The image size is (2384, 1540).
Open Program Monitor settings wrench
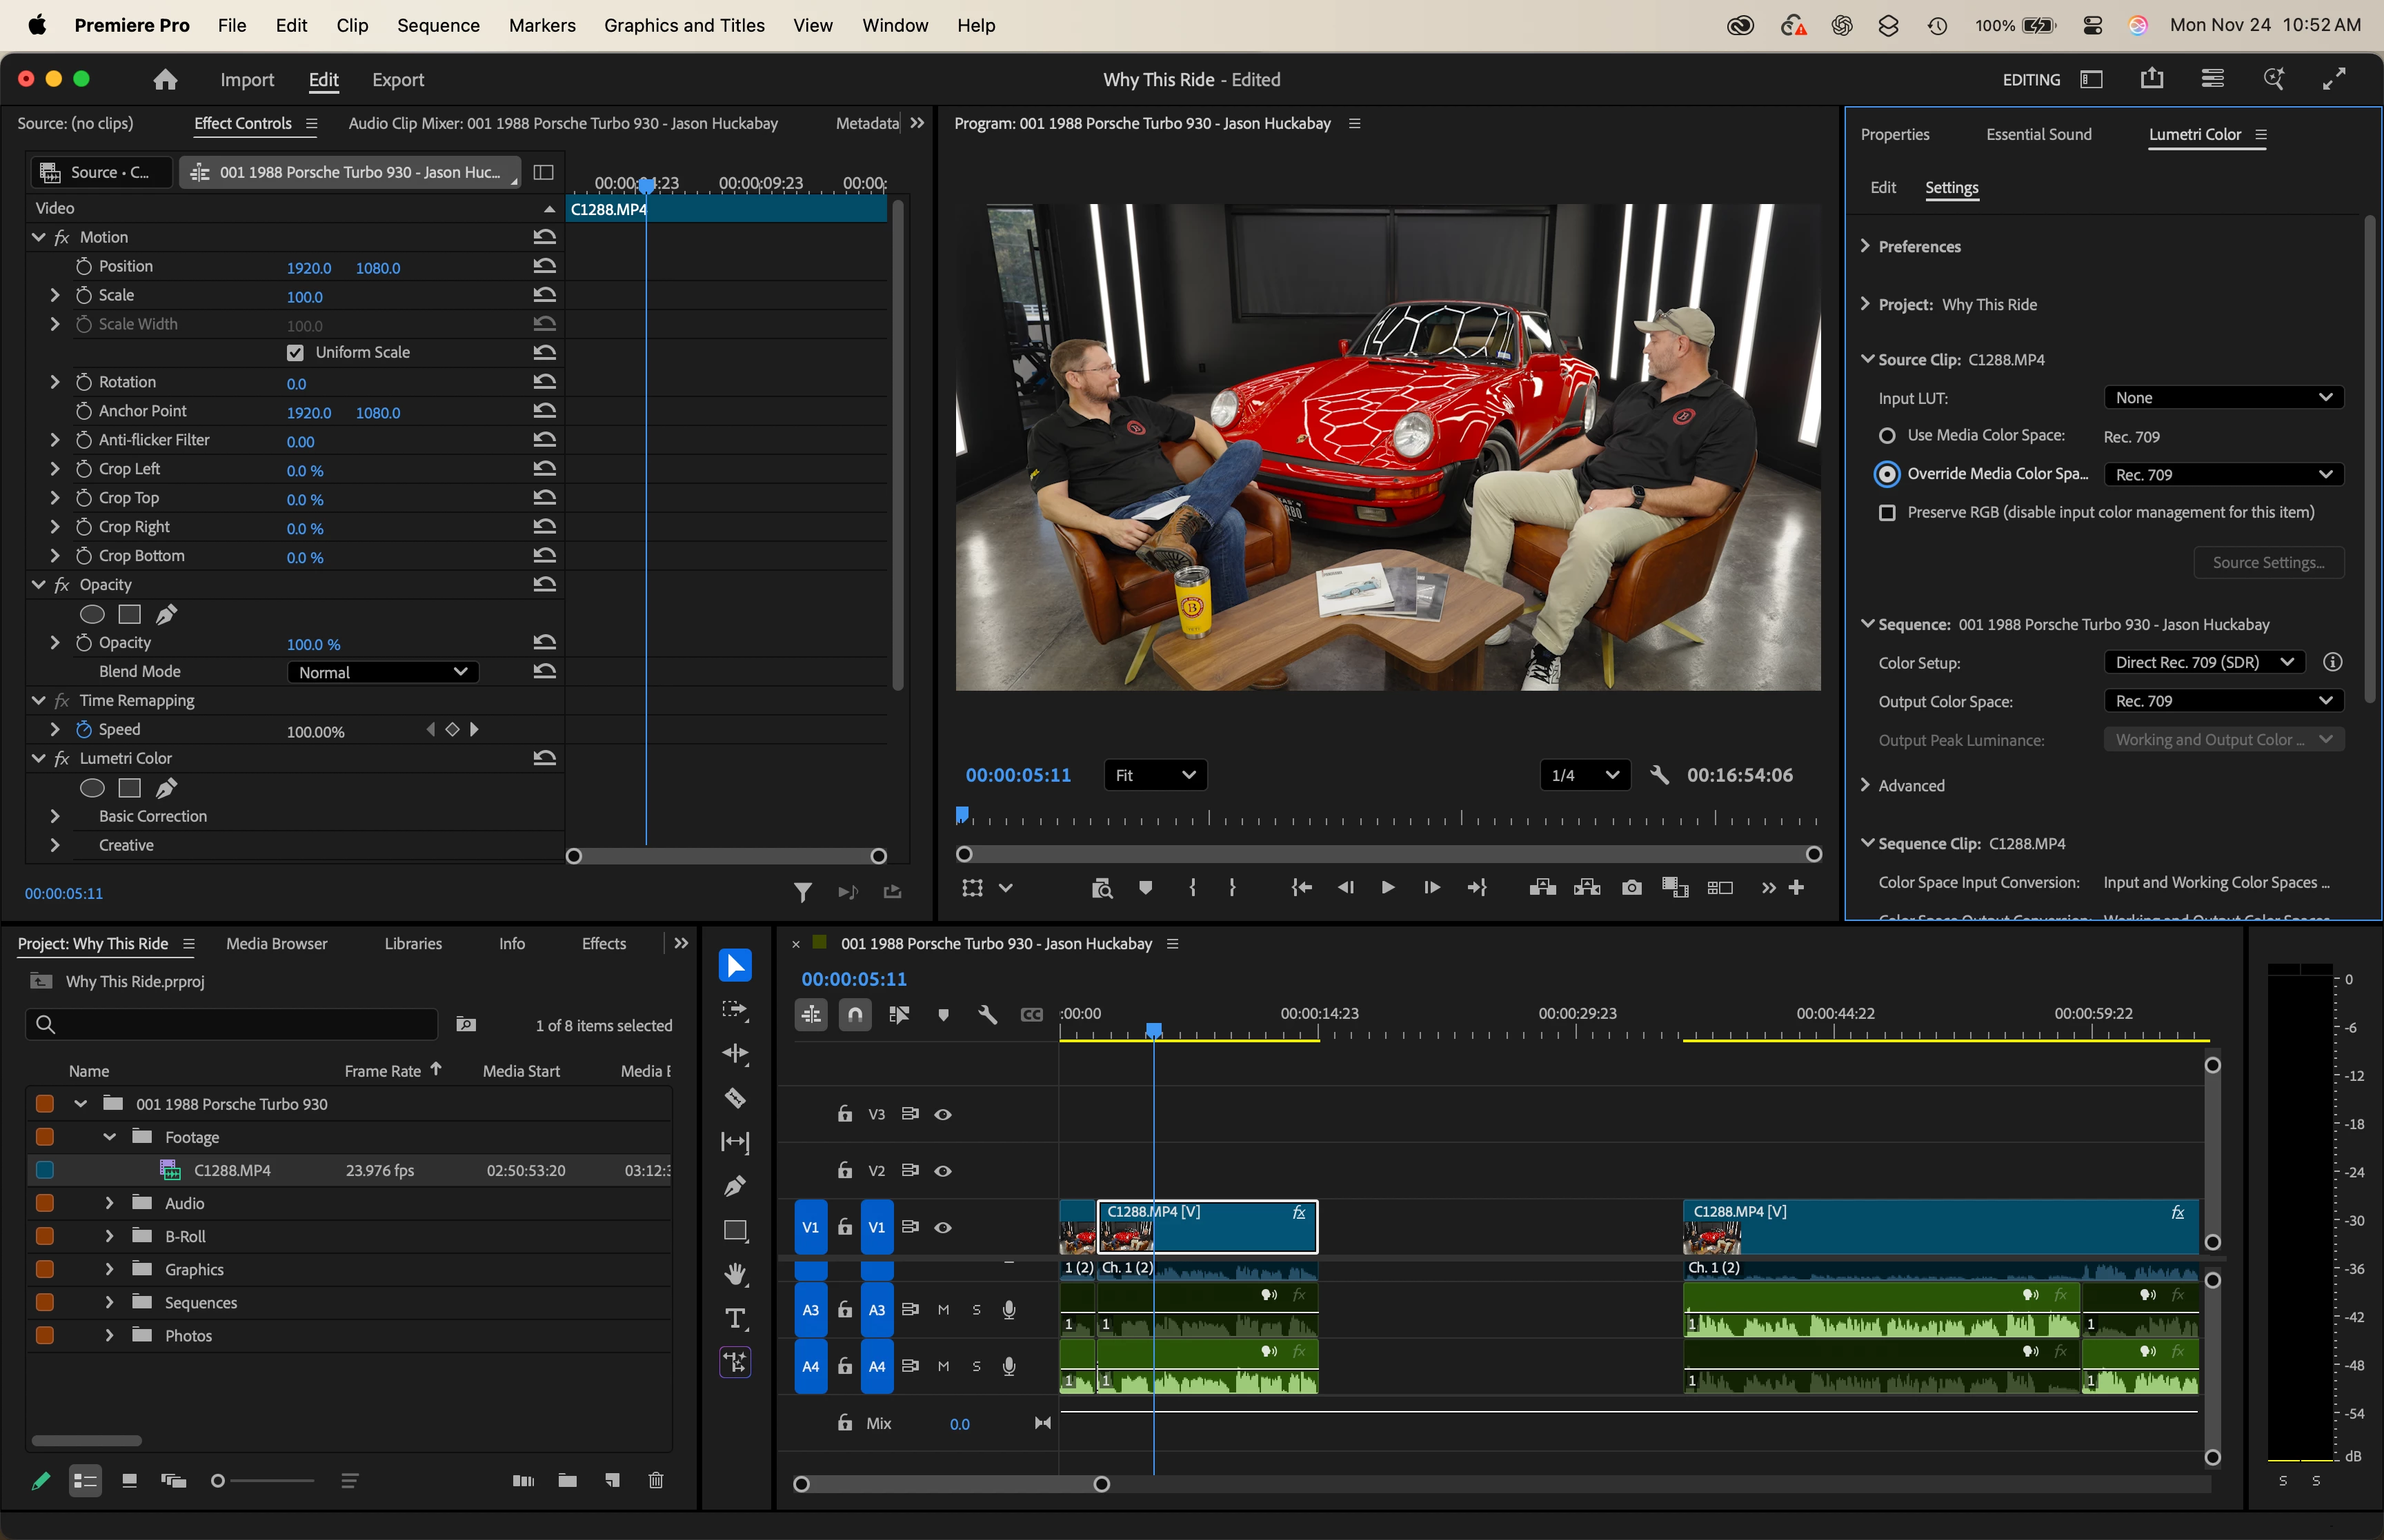(x=1660, y=775)
